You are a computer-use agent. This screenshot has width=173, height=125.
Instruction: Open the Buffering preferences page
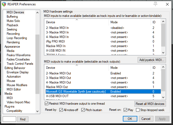(12, 17)
